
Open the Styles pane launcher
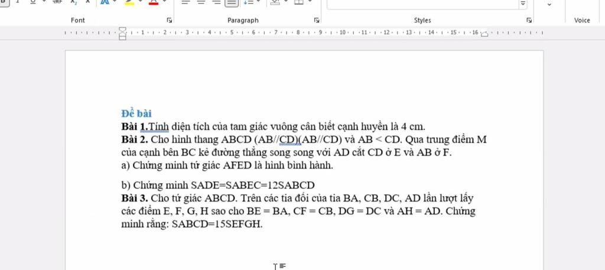coord(529,20)
